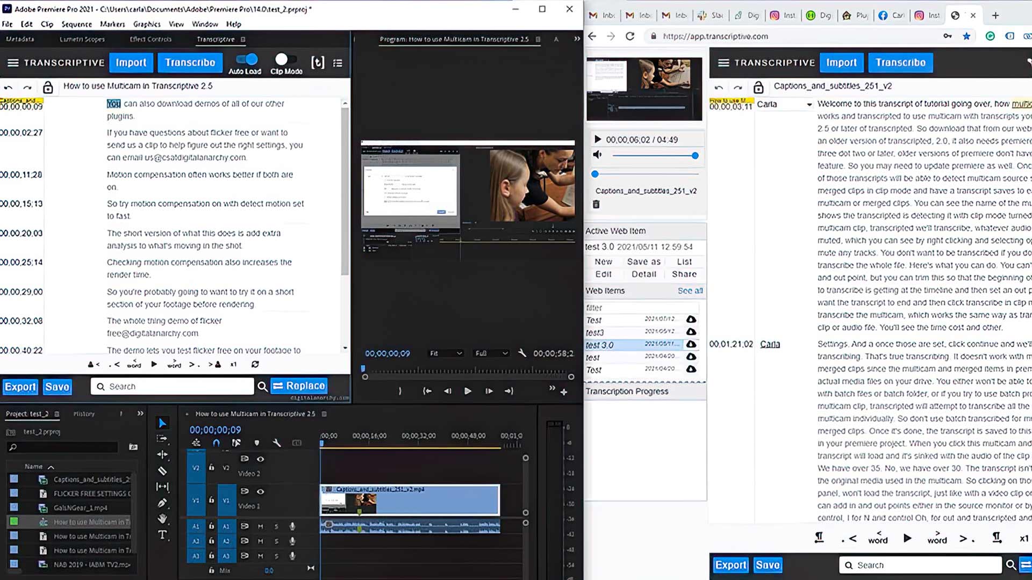The width and height of the screenshot is (1032, 580).
Task: Toggle the Auto Load switch
Action: (x=247, y=59)
